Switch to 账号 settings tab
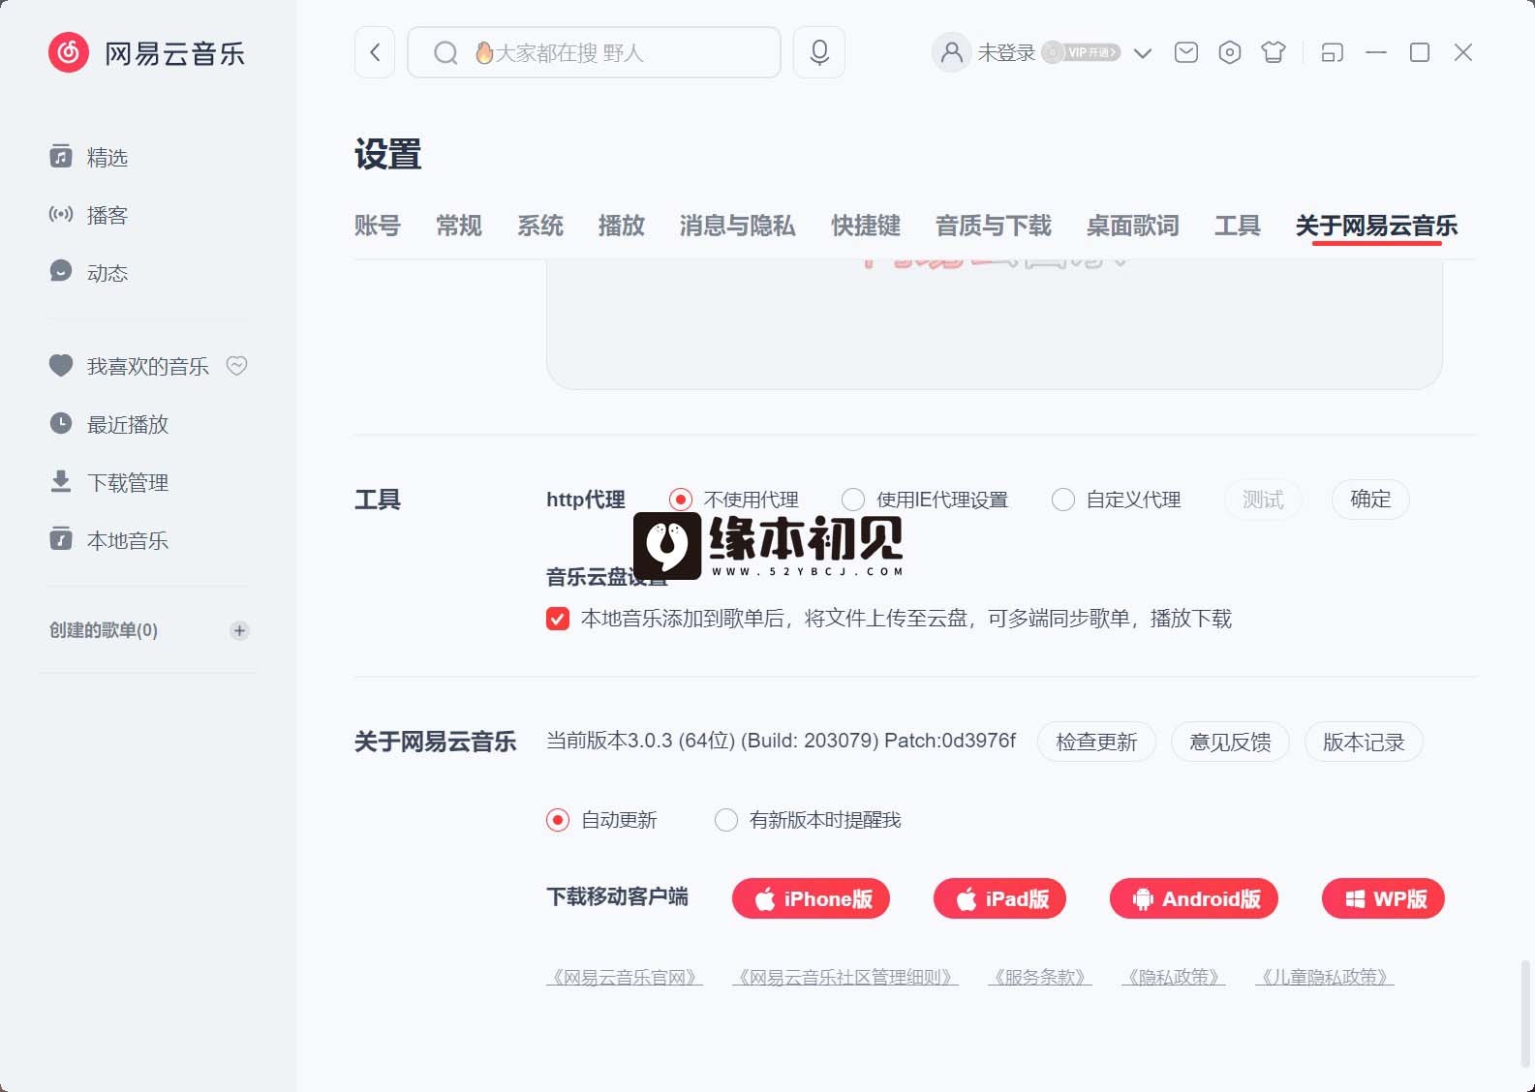This screenshot has width=1535, height=1092. tap(378, 226)
